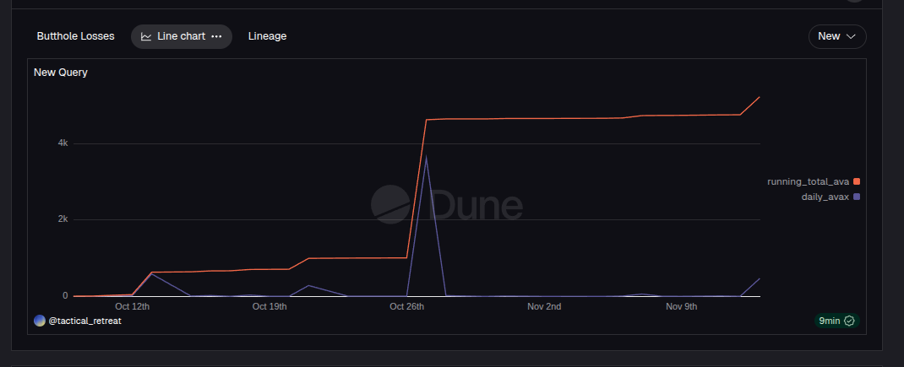Image resolution: width=904 pixels, height=367 pixels.
Task: Click the Nov 9th axis label
Action: [682, 306]
